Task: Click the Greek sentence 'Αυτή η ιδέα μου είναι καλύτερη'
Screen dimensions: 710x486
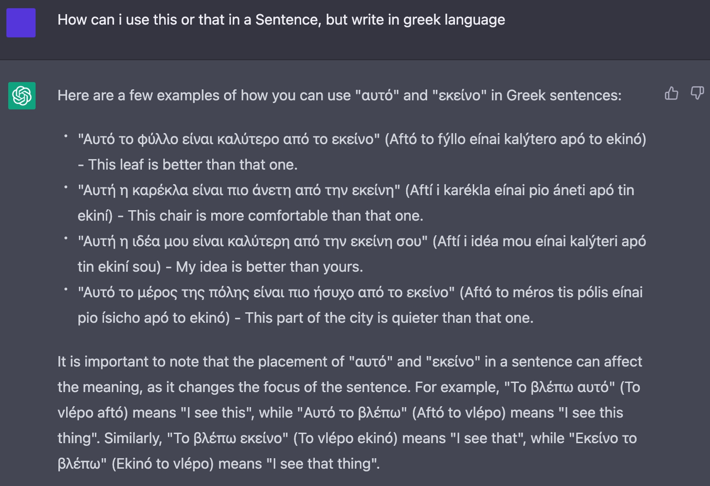Action: (x=252, y=241)
